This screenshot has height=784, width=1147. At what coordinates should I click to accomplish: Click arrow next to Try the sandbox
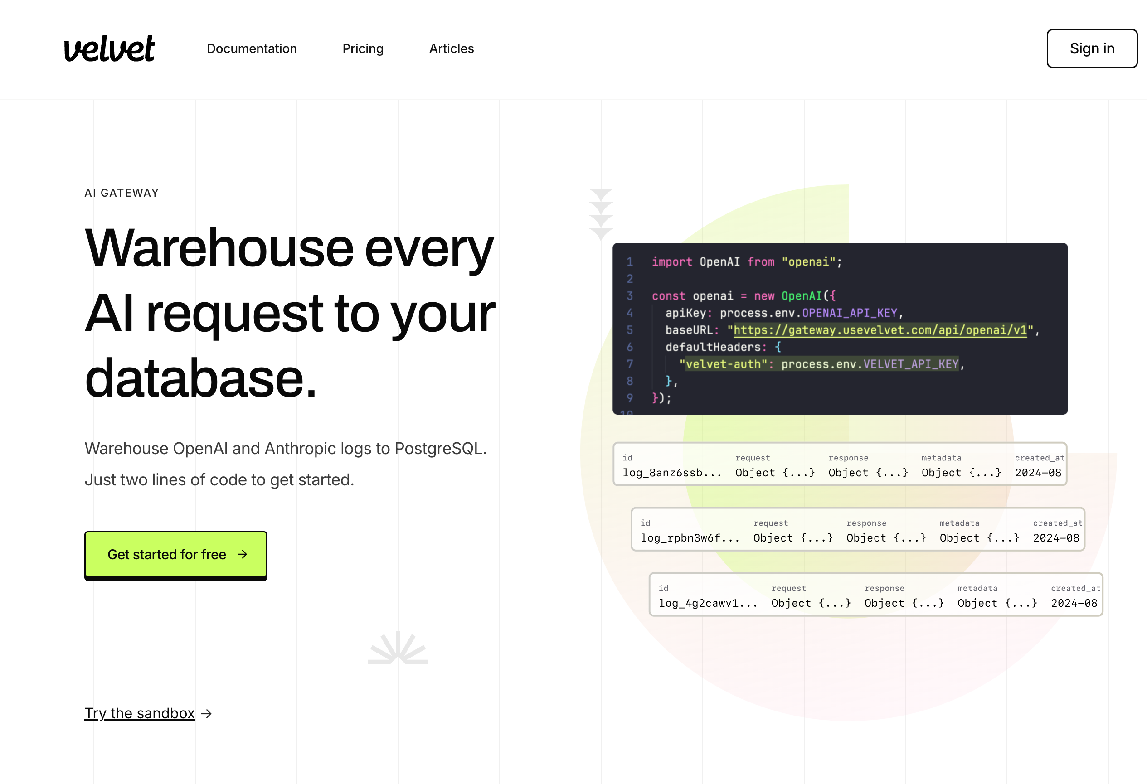[x=207, y=713]
